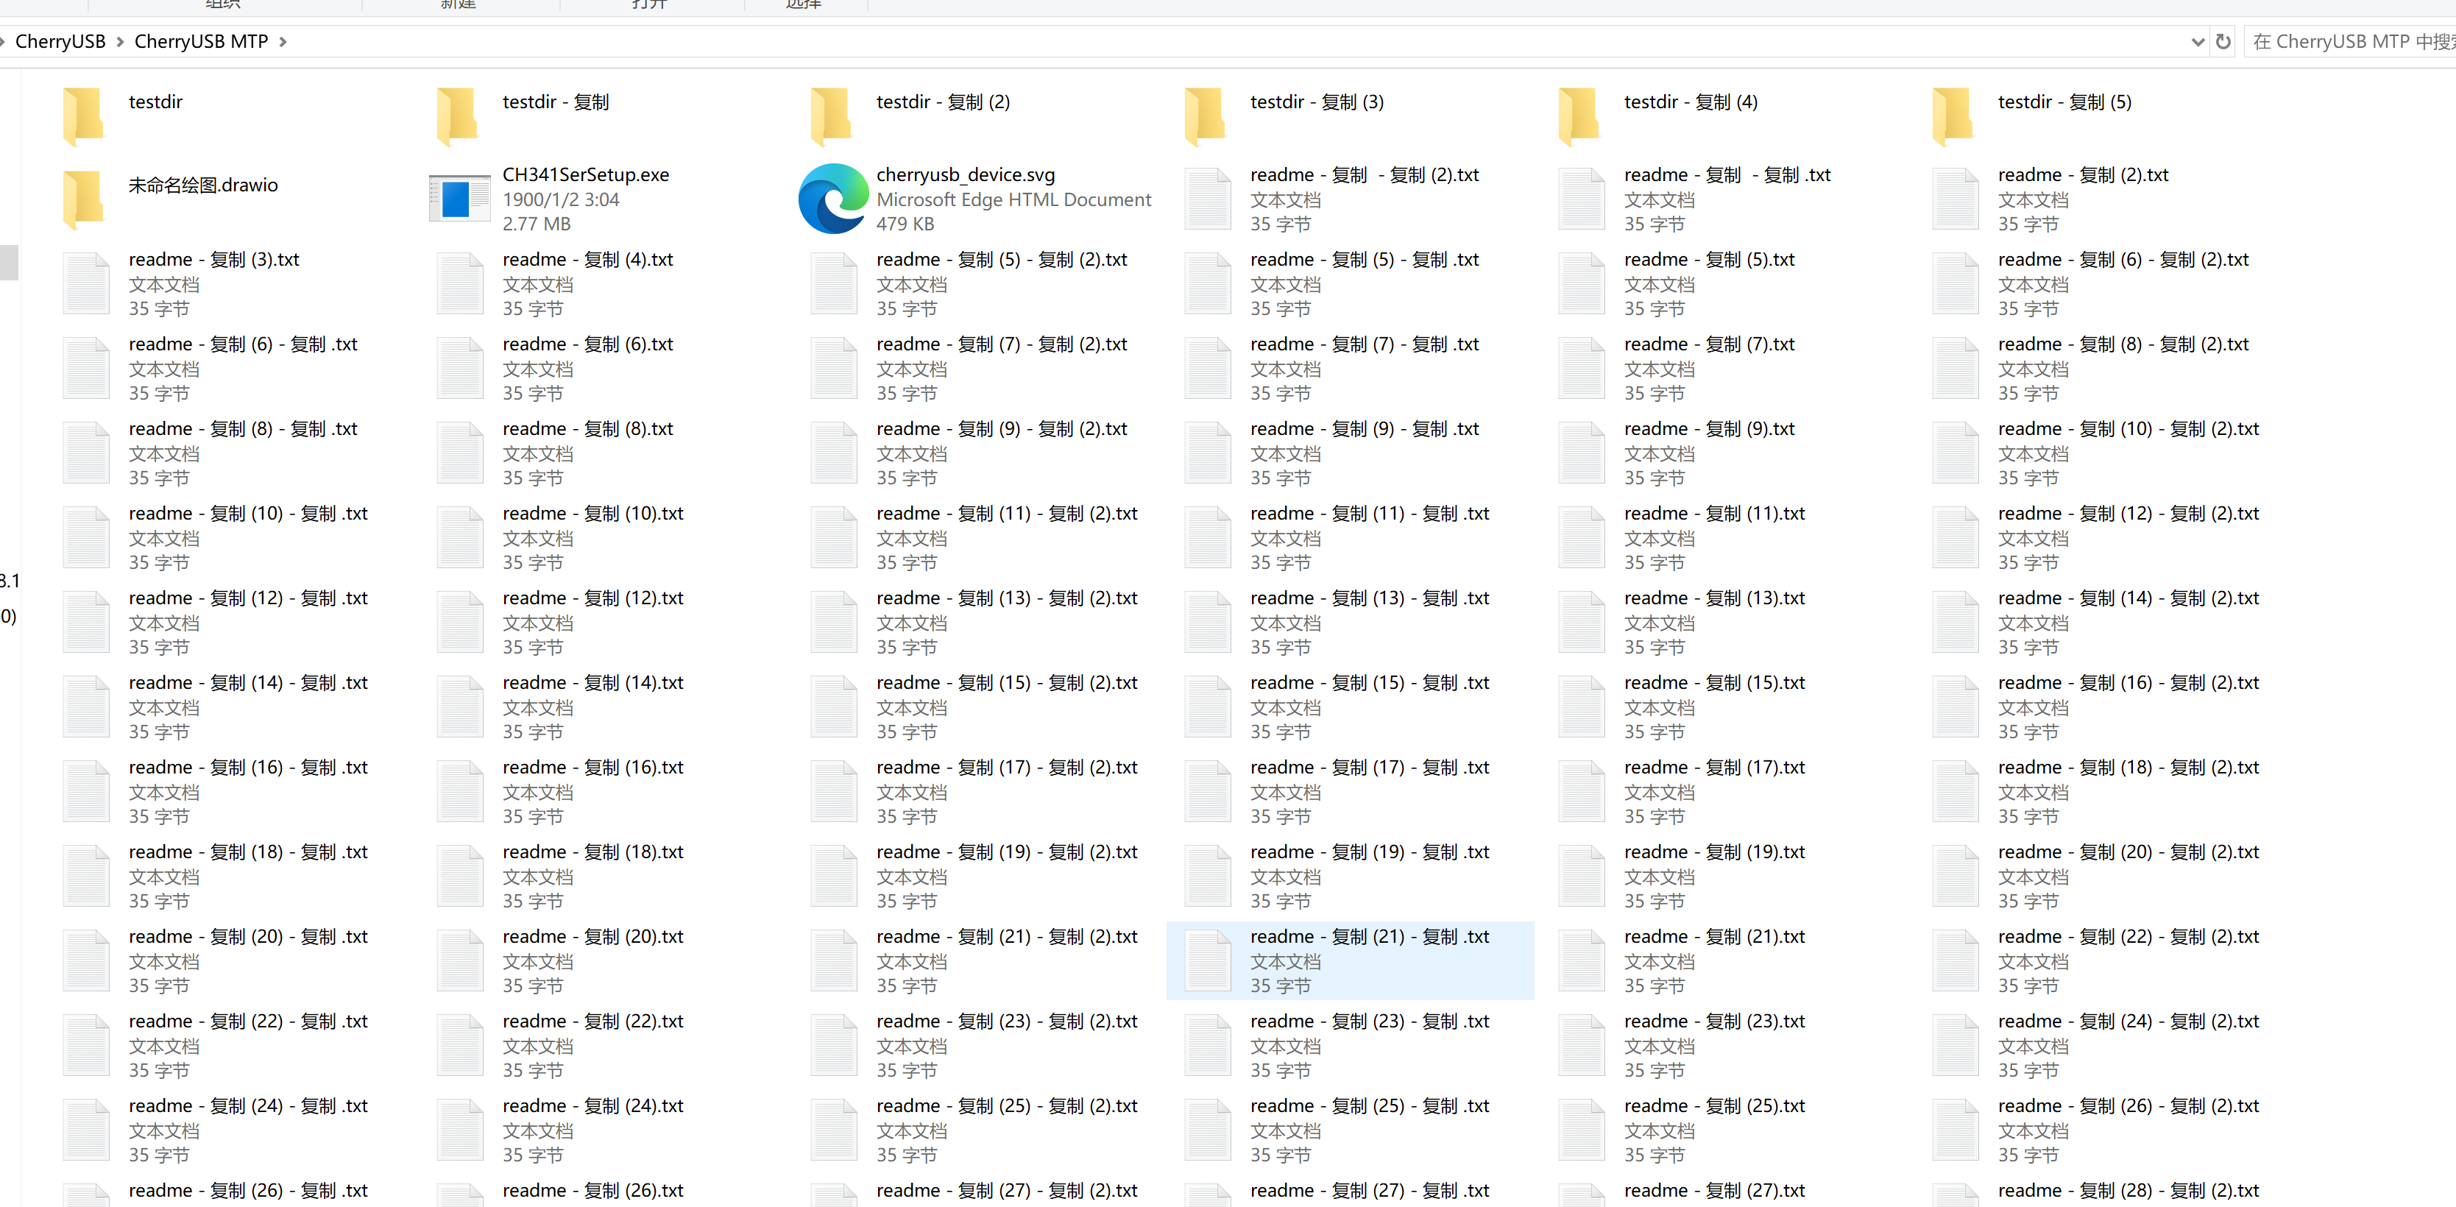Click CherryUSB MTP breadcrumb segment
Image resolution: width=2456 pixels, height=1207 pixels.
click(x=200, y=42)
